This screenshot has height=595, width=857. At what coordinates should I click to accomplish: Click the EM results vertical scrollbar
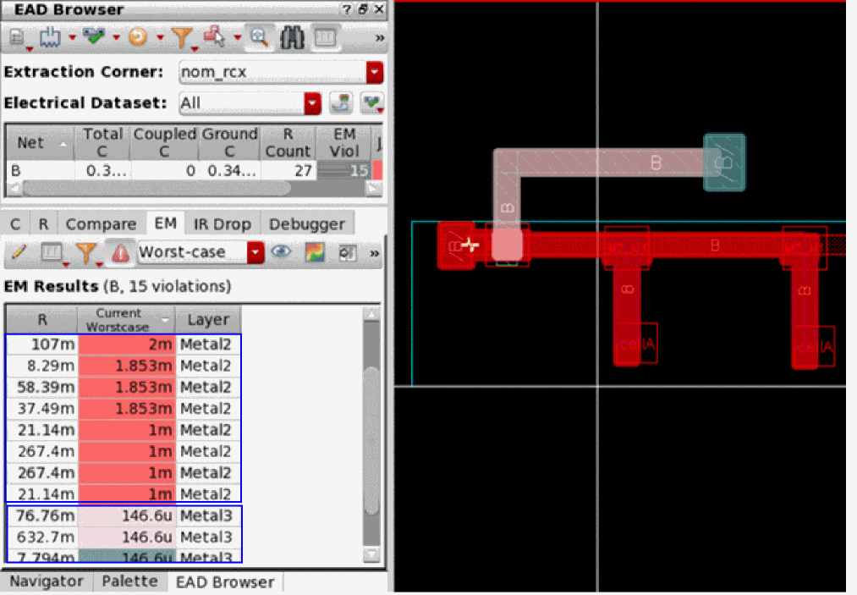coord(371,440)
